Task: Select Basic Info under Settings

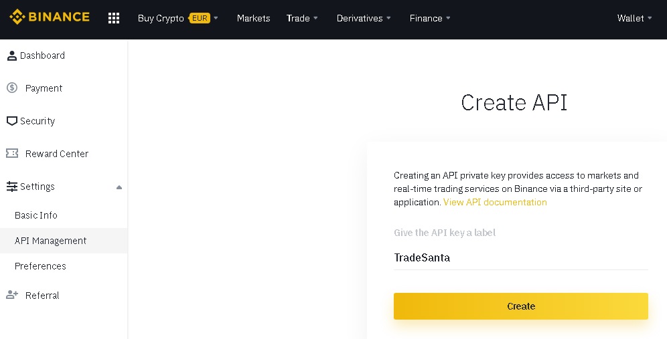Action: [x=35, y=215]
